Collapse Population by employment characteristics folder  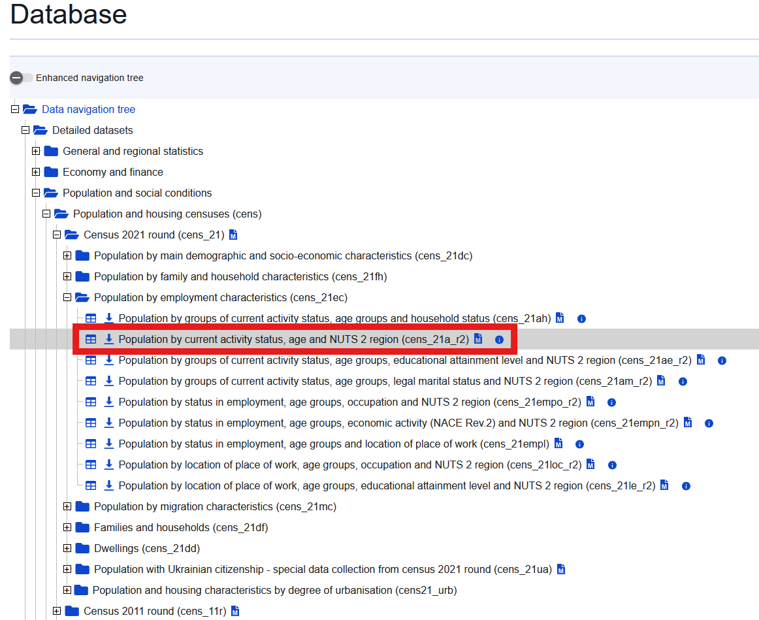point(67,298)
